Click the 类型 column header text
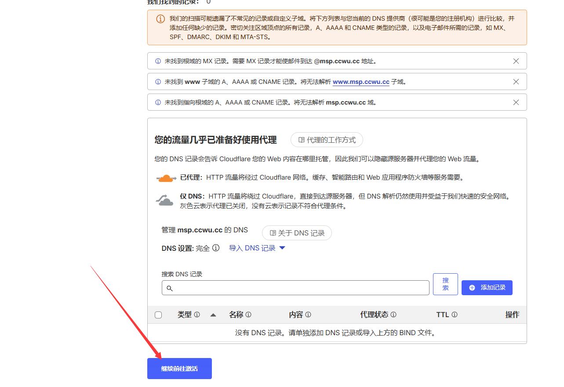Viewport: 564px width, 387px height. pyautogui.click(x=185, y=315)
